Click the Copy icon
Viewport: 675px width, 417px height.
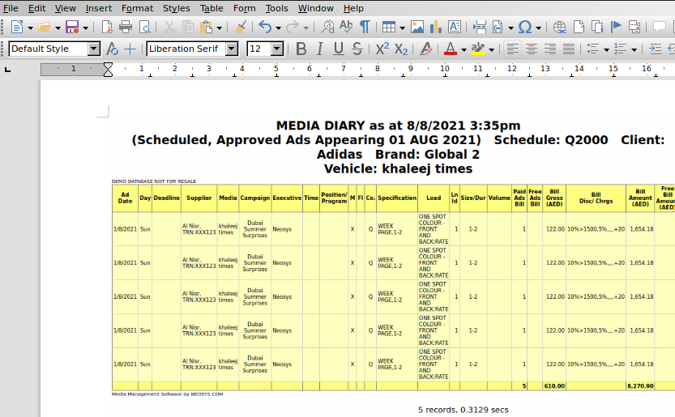tap(188, 27)
